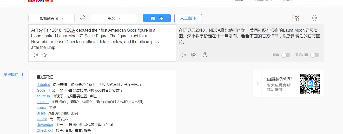343x134 pixels.
Task: Select 重点词汇 in left sidebar
Action: point(11,75)
